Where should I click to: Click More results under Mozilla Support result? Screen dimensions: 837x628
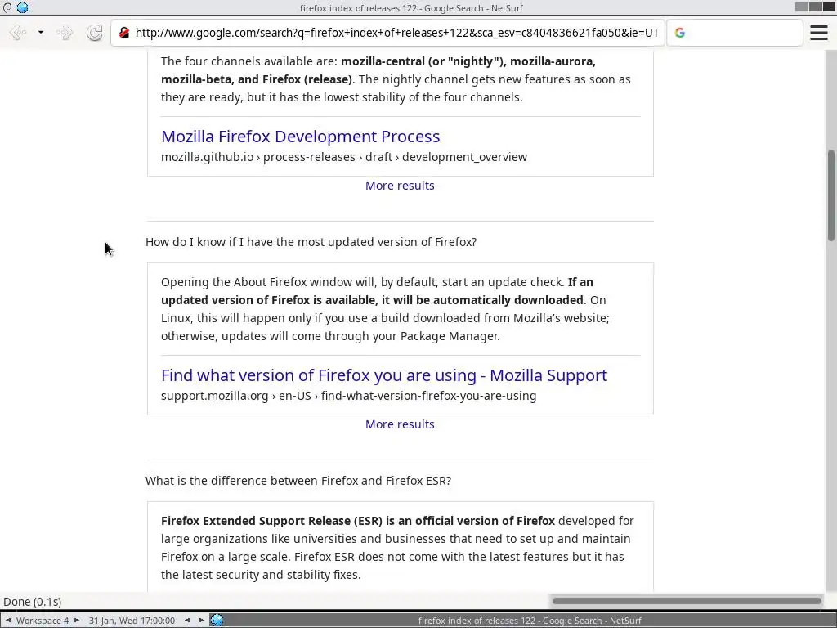pos(400,424)
